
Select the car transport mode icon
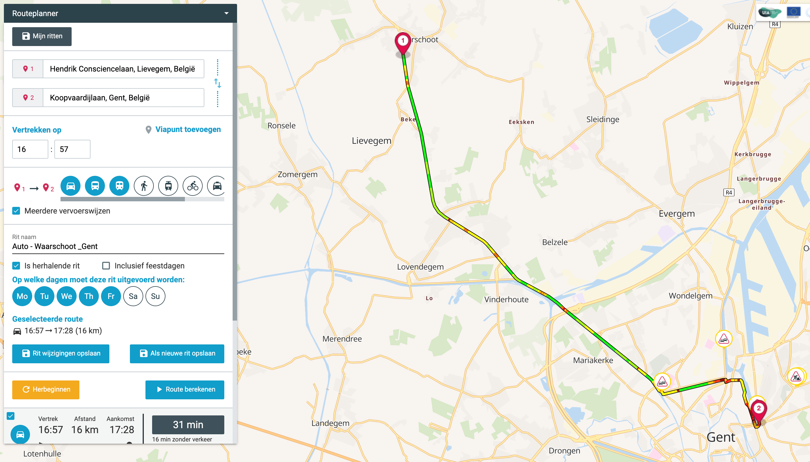[71, 186]
